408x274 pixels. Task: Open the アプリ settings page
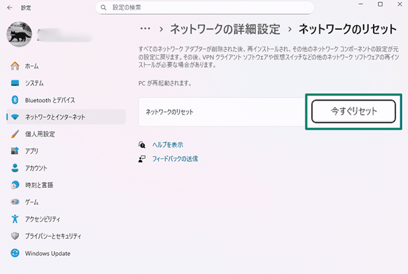pos(66,151)
